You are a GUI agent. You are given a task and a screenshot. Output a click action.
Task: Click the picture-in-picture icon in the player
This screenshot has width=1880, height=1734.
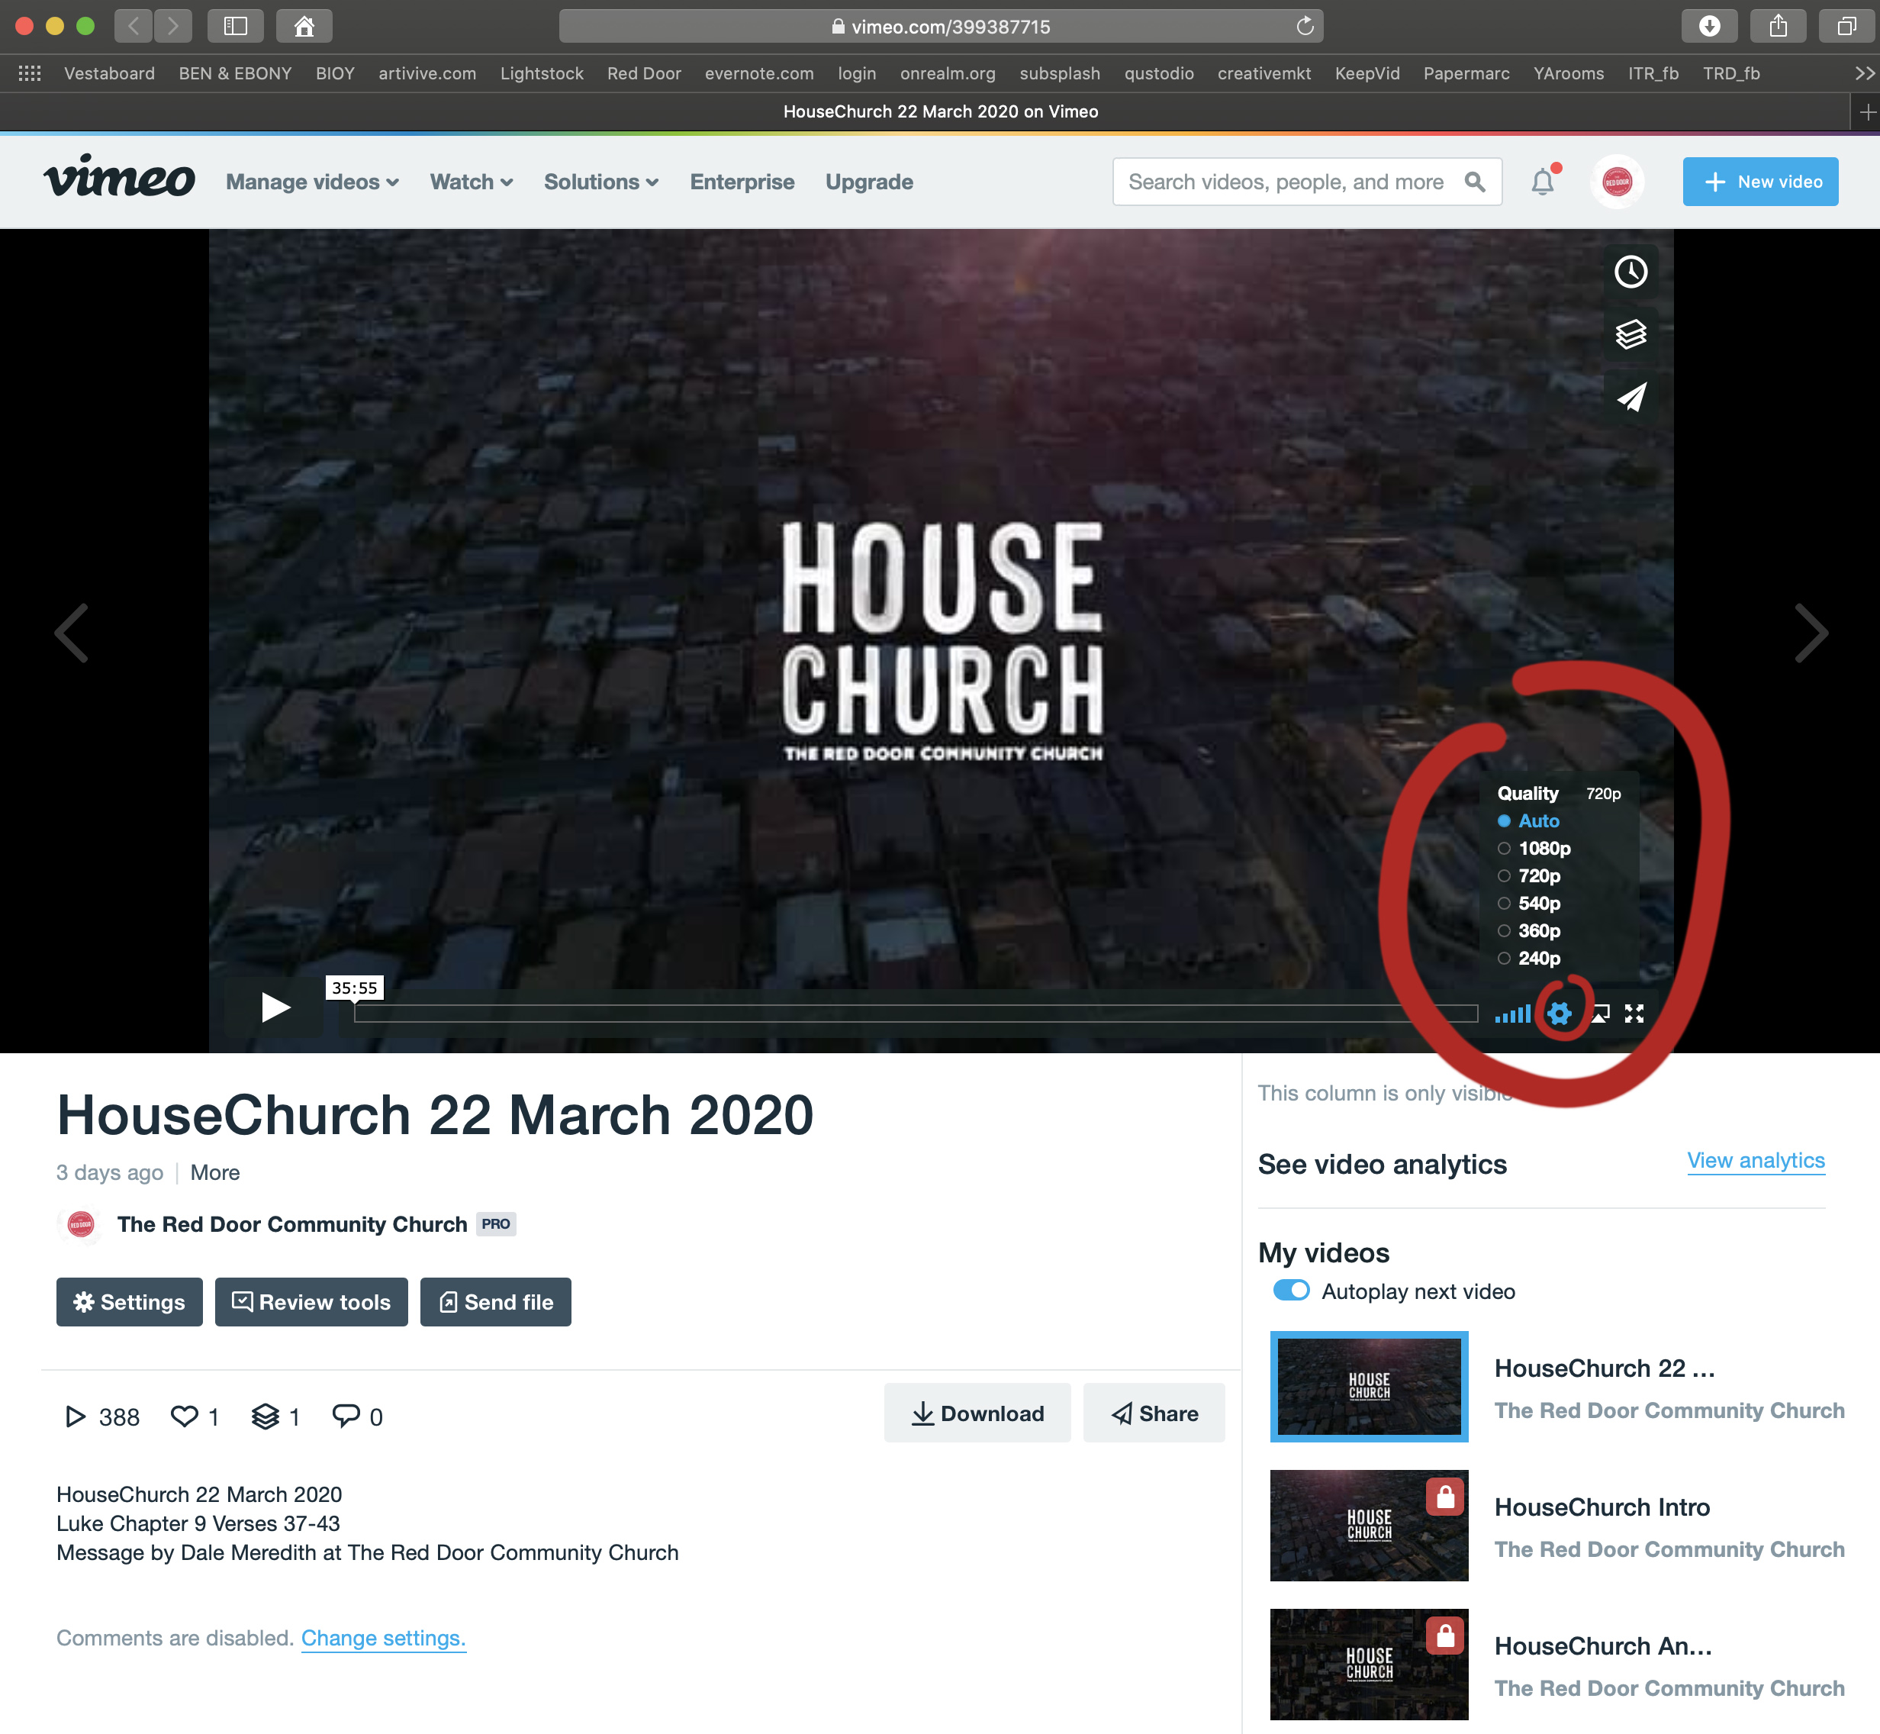point(1601,1014)
